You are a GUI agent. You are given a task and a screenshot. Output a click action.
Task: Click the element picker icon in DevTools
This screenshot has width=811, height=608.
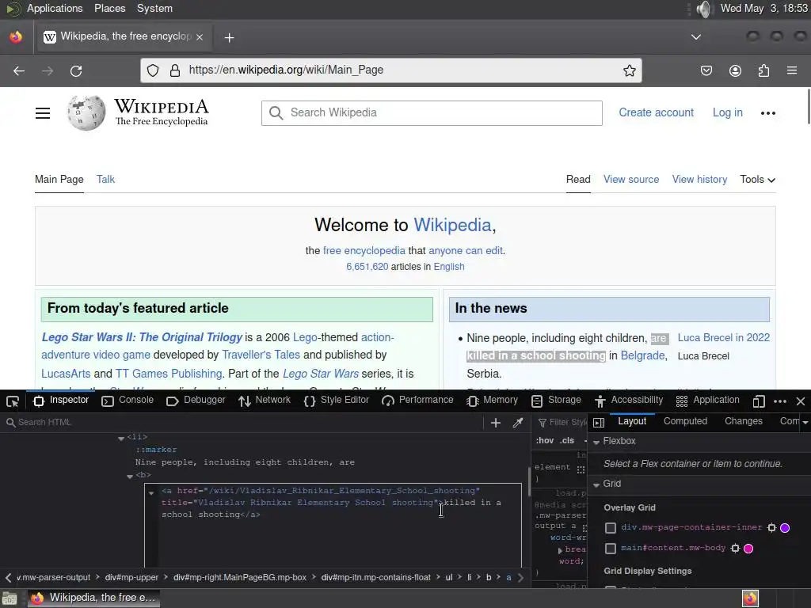tap(13, 401)
